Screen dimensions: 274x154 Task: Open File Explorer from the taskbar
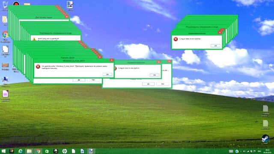29,151
